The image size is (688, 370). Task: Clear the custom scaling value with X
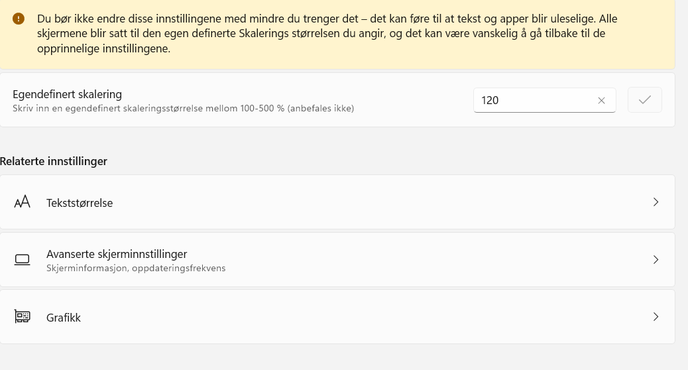601,101
